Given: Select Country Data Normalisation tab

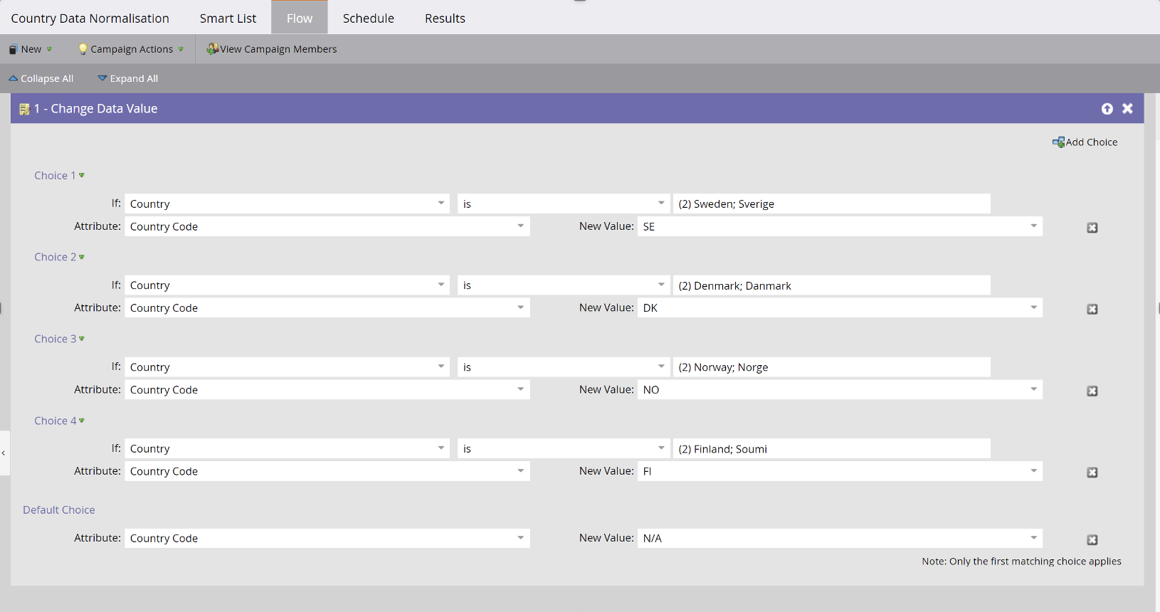Looking at the screenshot, I should [x=90, y=18].
